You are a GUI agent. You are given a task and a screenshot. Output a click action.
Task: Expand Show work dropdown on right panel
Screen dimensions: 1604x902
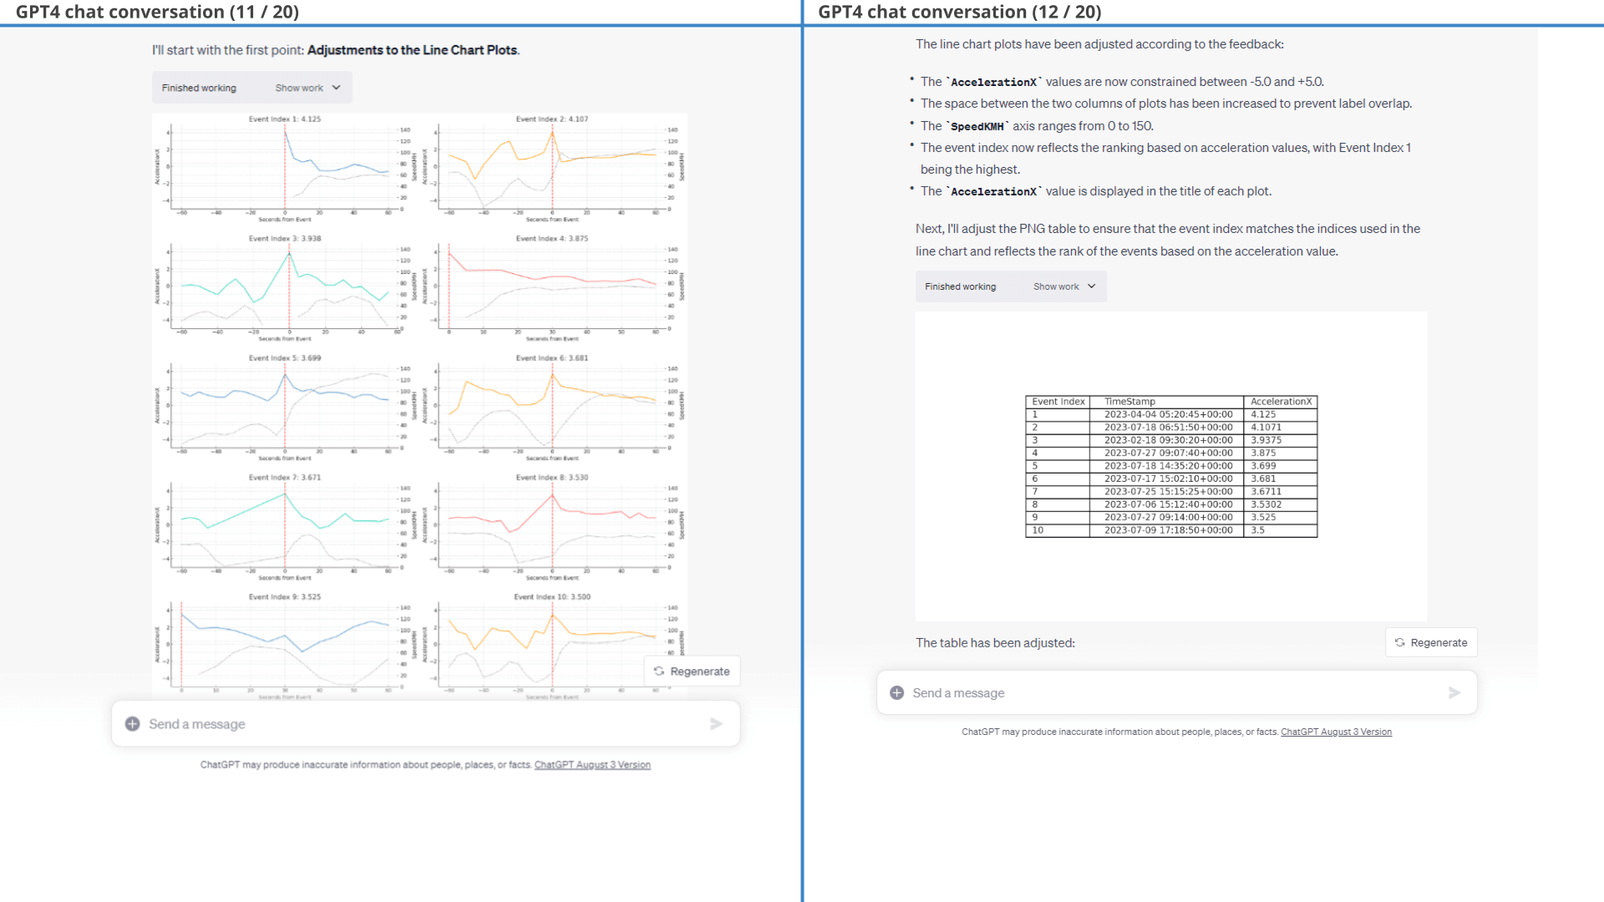pos(1063,286)
